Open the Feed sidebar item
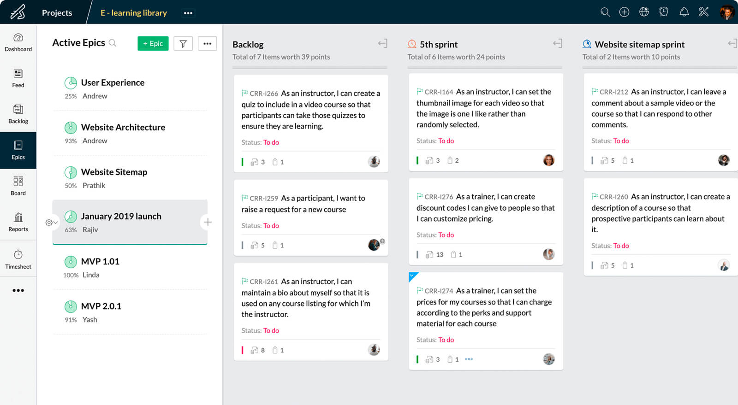This screenshot has width=738, height=405. tap(18, 78)
